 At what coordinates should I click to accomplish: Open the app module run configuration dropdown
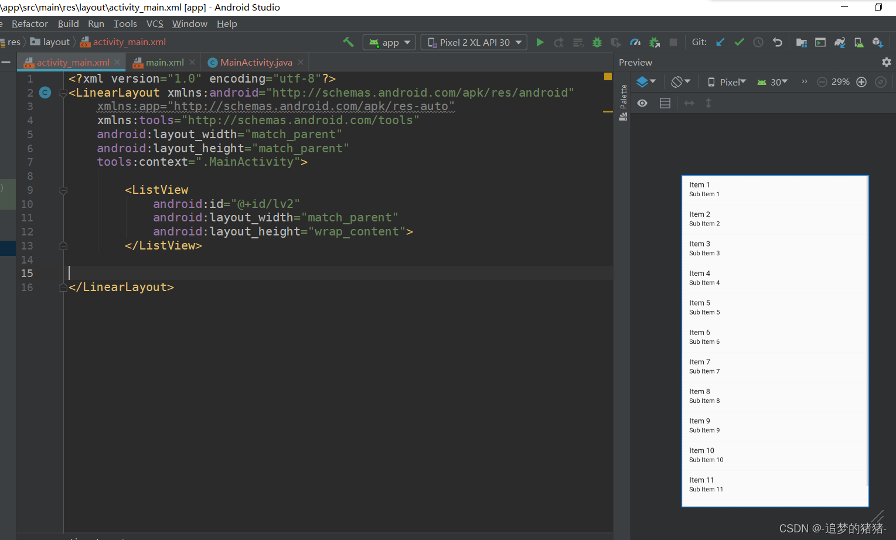pyautogui.click(x=389, y=42)
